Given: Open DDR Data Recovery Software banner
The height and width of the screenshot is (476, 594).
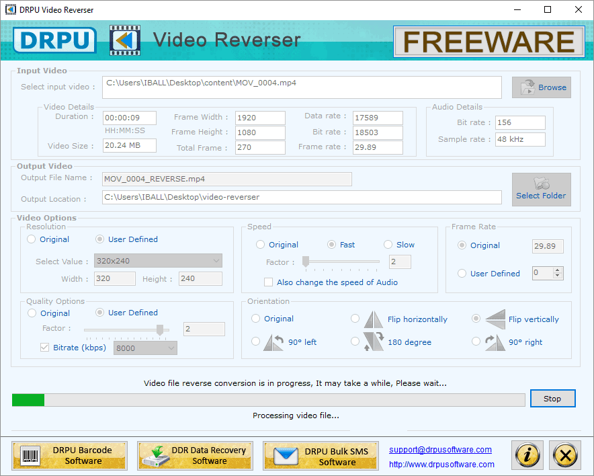Looking at the screenshot, I should (x=195, y=456).
